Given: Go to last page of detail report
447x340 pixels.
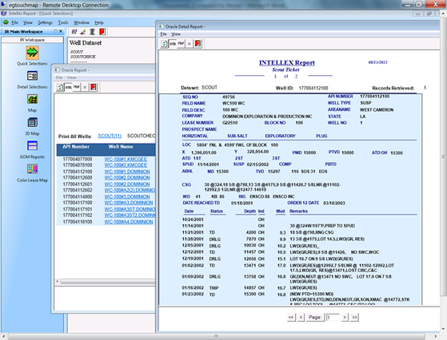Looking at the screenshot, I should [354, 317].
